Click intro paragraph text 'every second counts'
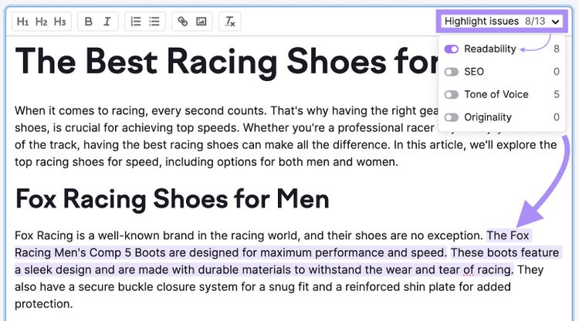 (x=208, y=110)
